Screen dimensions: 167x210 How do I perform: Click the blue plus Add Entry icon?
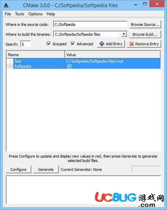[x=102, y=44]
